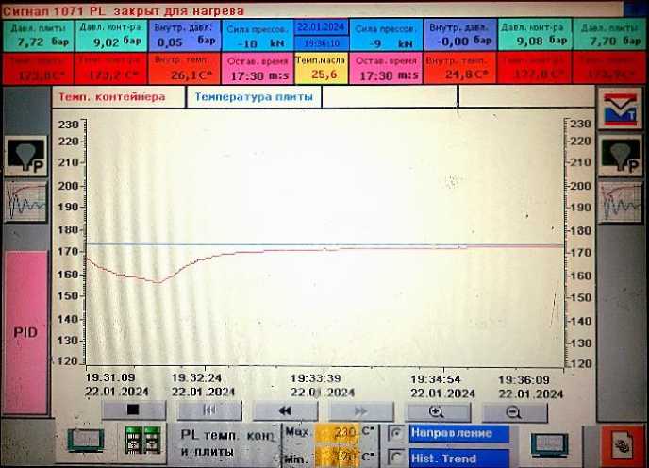Click the clock field 19:36:10

tap(321, 43)
